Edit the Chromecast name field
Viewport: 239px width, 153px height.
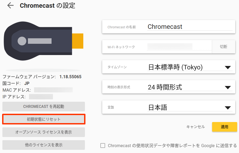coord(189,27)
